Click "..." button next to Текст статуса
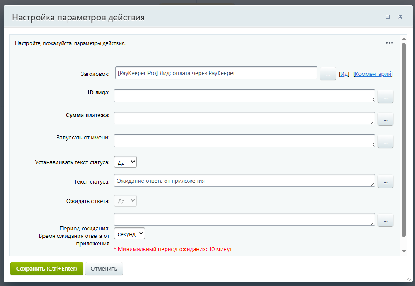Viewport: 415px width, 286px height. [385, 181]
